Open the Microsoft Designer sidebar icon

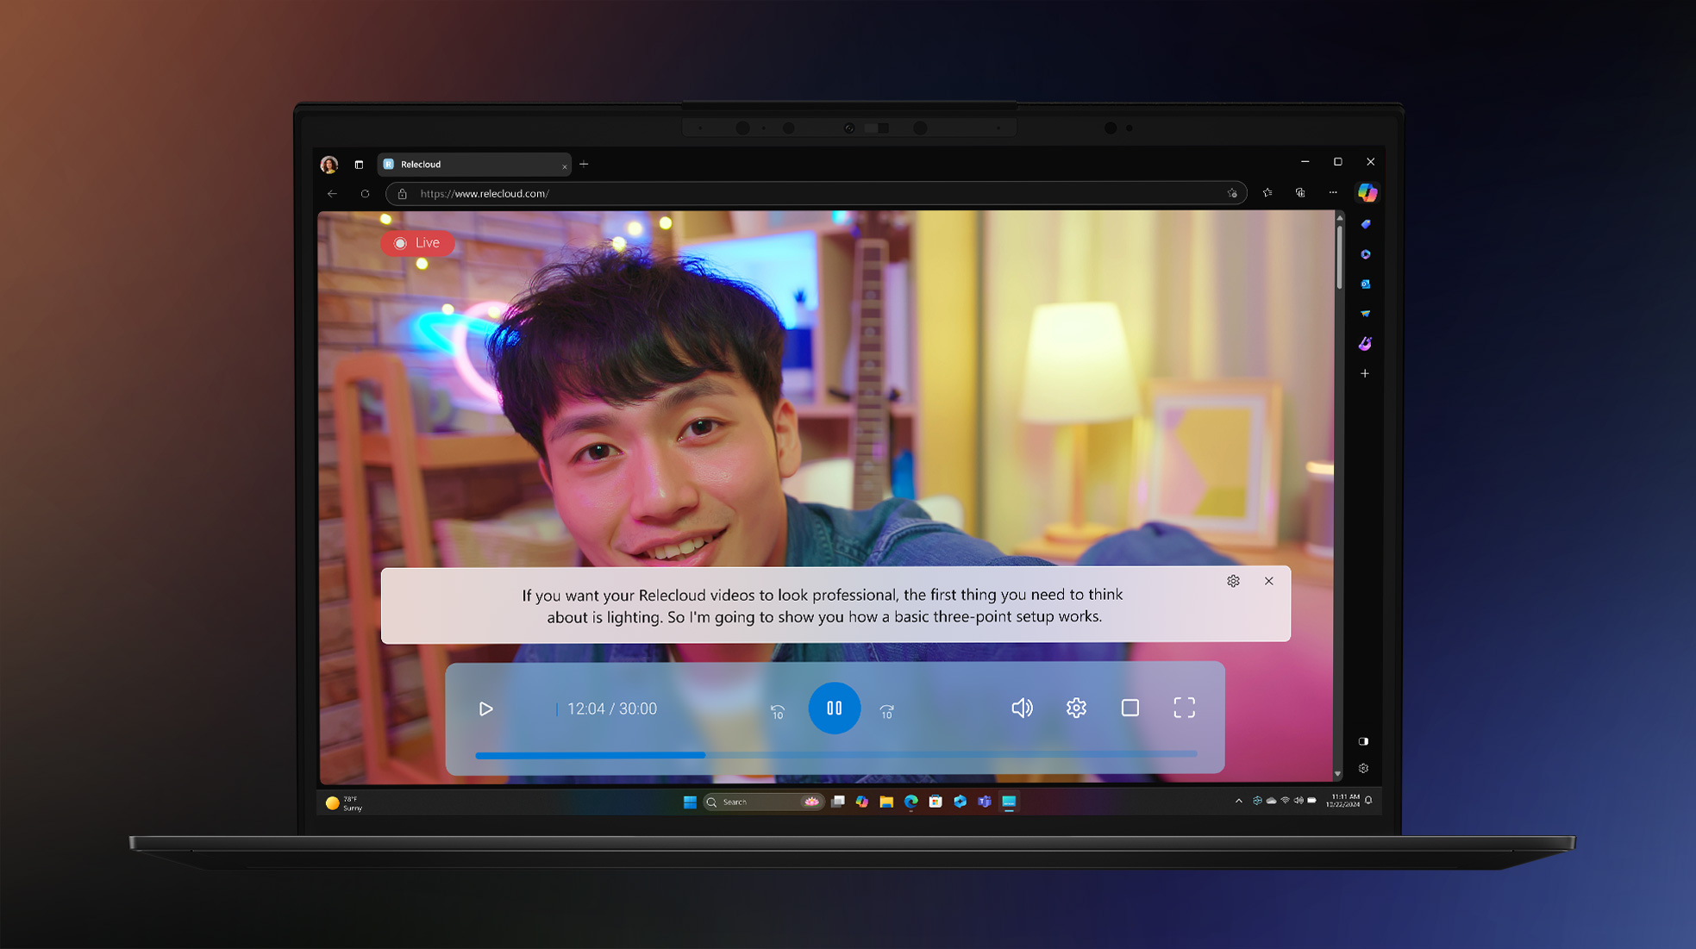click(1366, 343)
